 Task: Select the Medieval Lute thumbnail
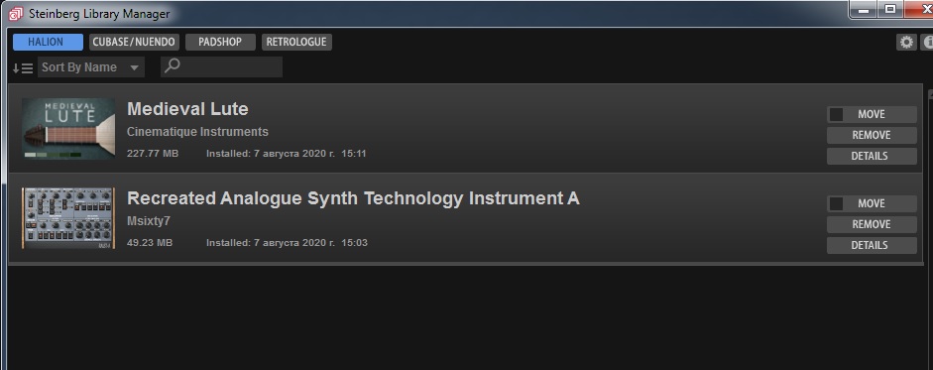point(68,129)
